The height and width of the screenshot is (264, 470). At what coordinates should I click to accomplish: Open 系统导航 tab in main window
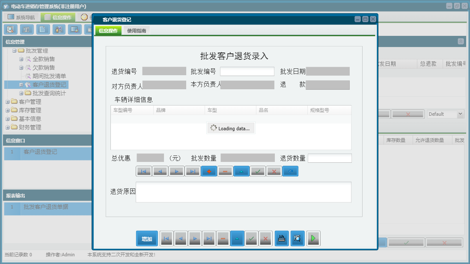point(21,18)
